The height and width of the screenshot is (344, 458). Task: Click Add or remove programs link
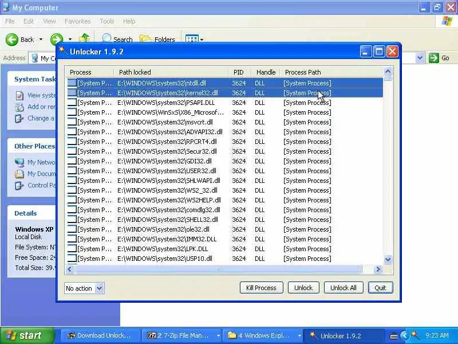41,107
